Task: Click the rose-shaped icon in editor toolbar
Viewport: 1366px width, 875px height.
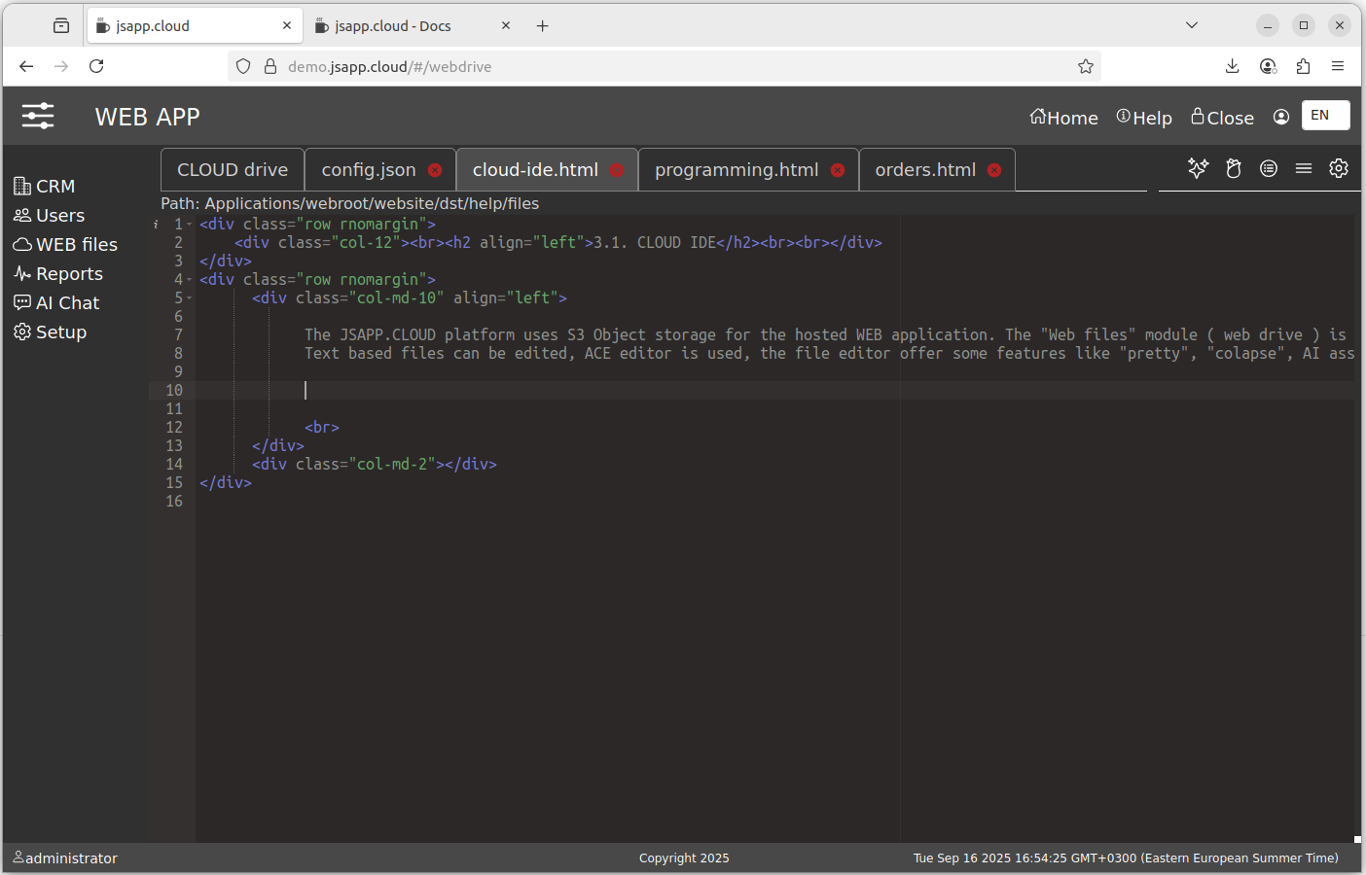Action: 1234,168
